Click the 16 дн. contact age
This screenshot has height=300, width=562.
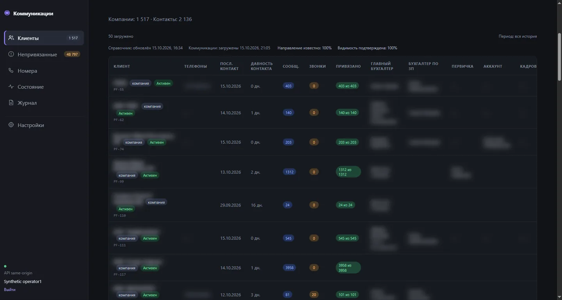[257, 205]
